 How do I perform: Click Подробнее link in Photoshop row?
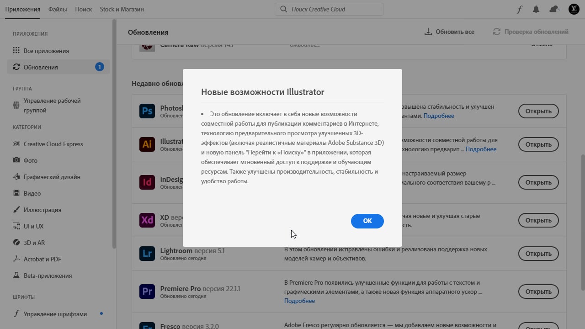click(x=439, y=116)
